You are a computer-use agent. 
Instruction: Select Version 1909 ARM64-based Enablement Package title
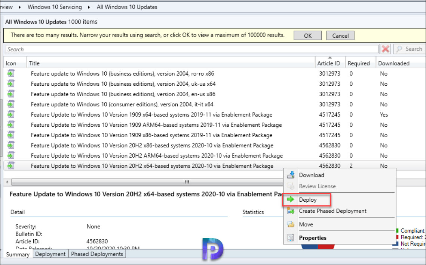pos(156,125)
